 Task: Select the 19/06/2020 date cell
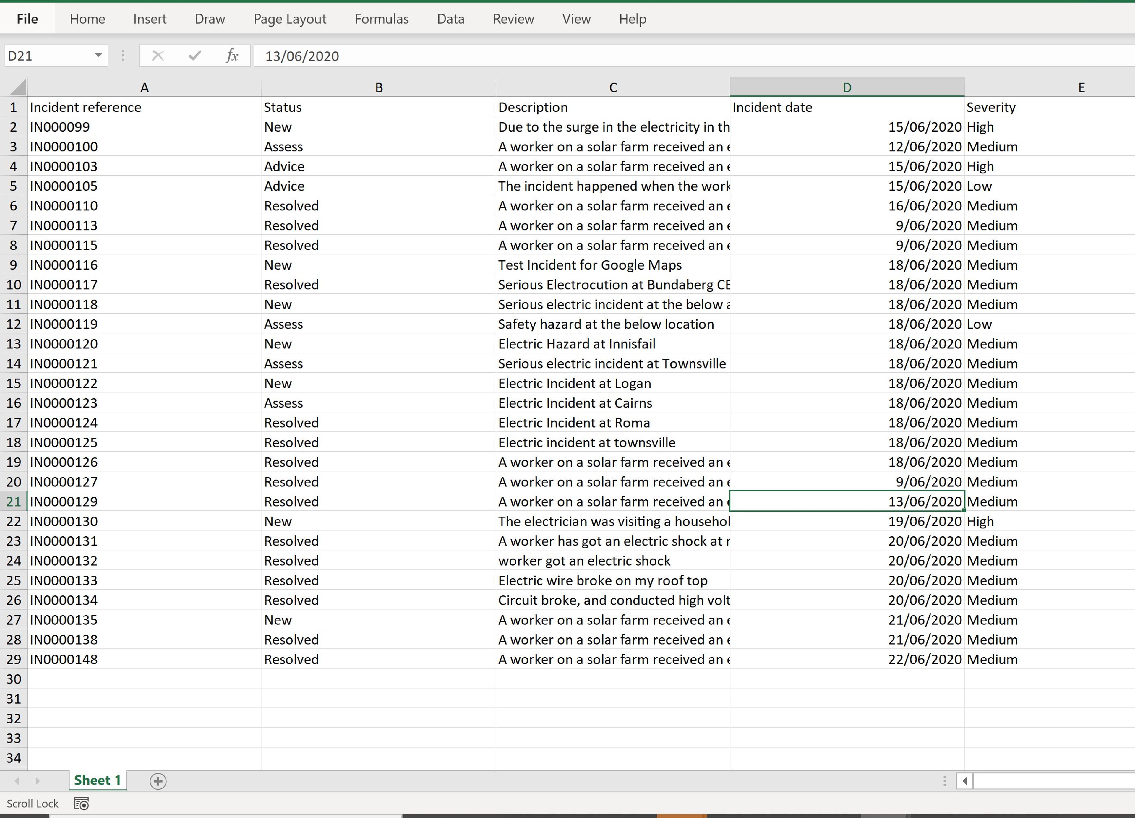click(x=847, y=521)
